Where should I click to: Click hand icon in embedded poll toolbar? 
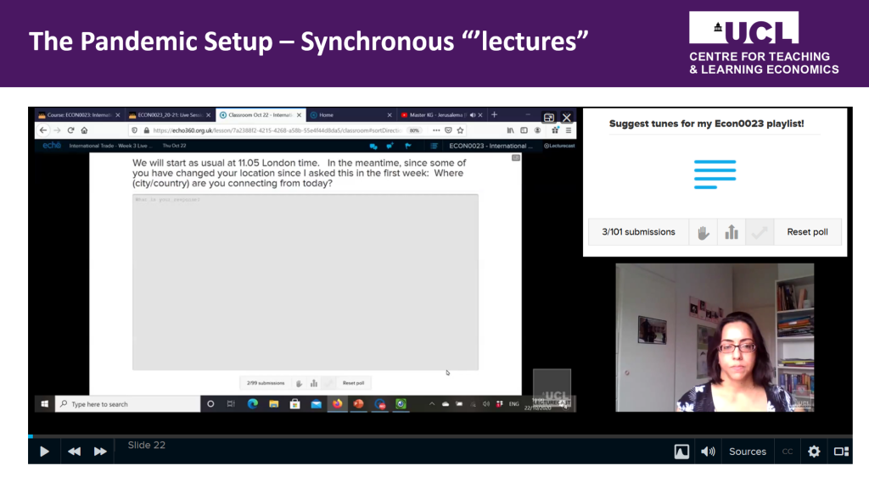[x=300, y=383]
